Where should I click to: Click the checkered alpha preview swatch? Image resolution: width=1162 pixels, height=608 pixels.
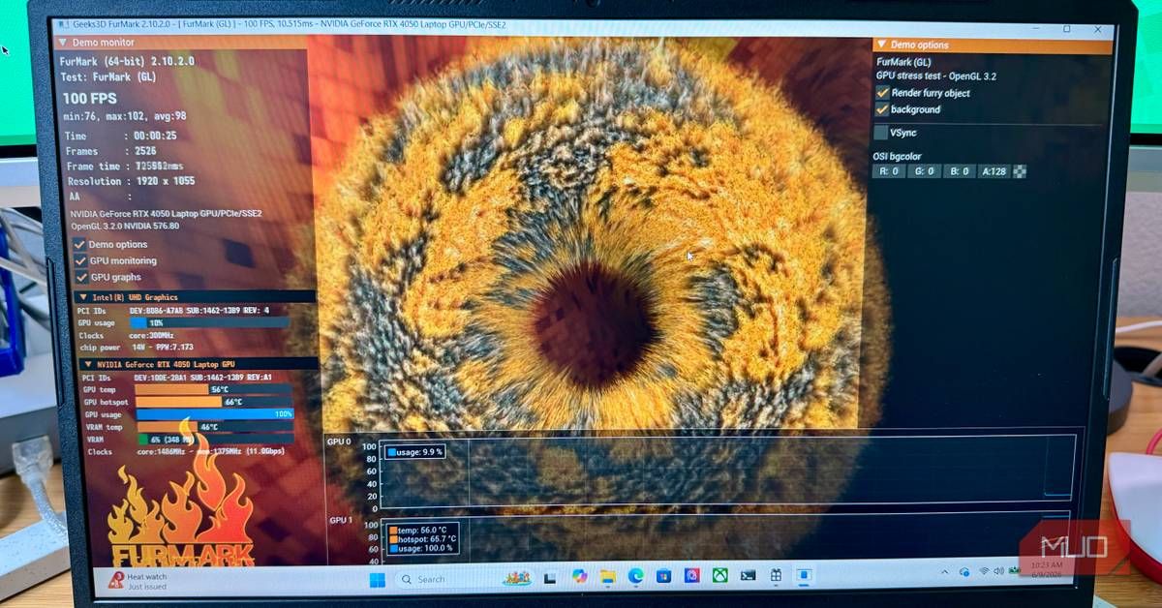pyautogui.click(x=1019, y=171)
